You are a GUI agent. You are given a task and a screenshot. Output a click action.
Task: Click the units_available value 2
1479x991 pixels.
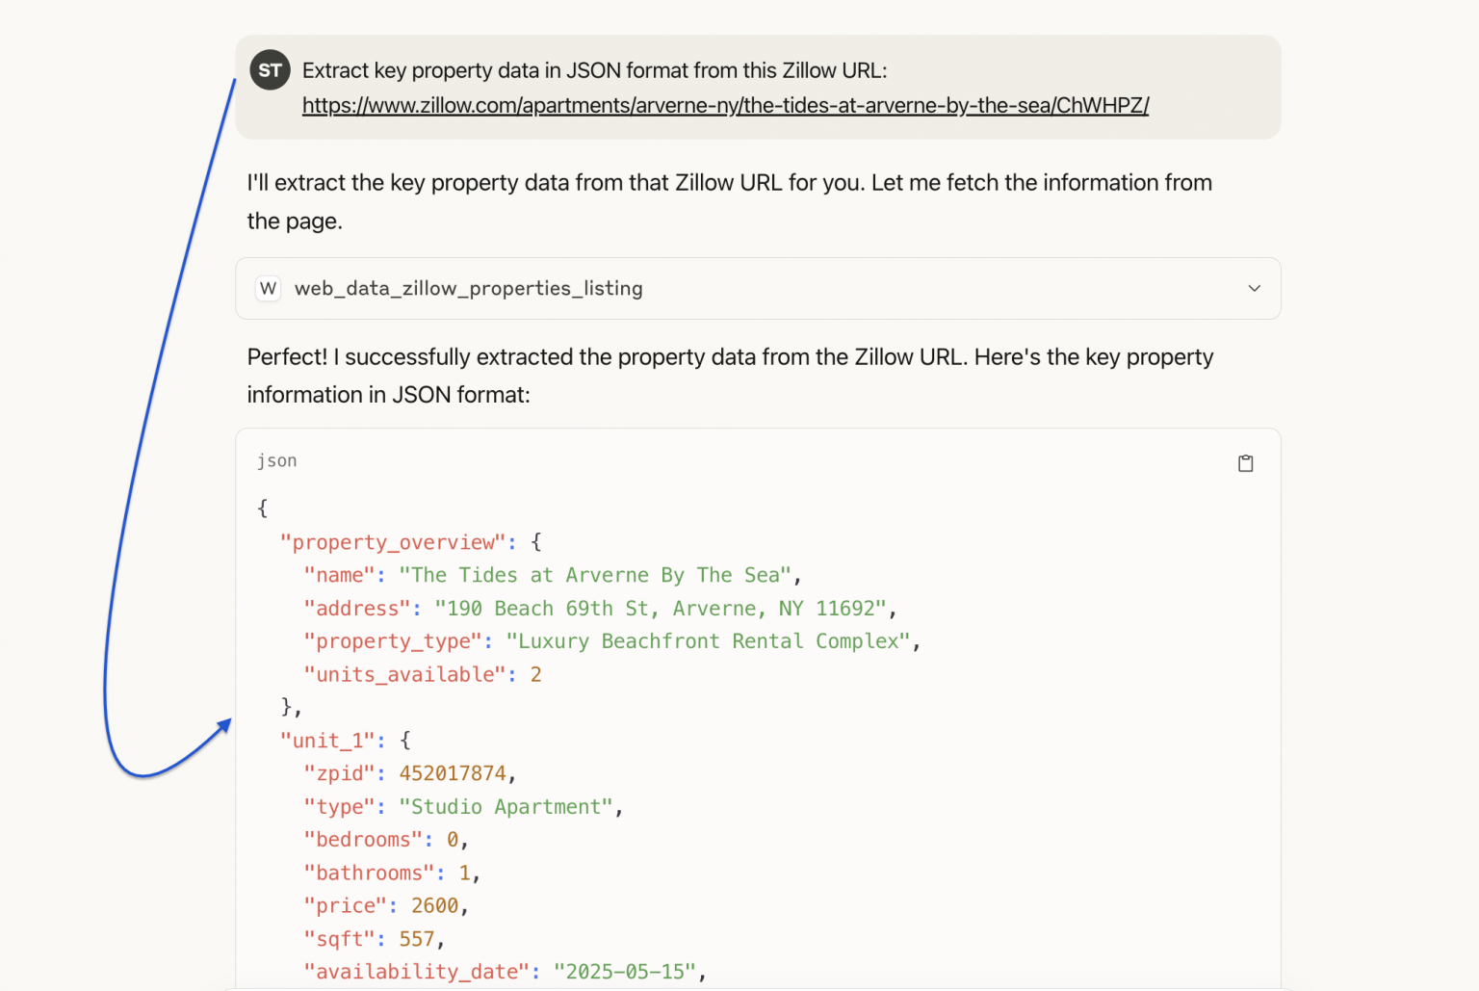[536, 674]
